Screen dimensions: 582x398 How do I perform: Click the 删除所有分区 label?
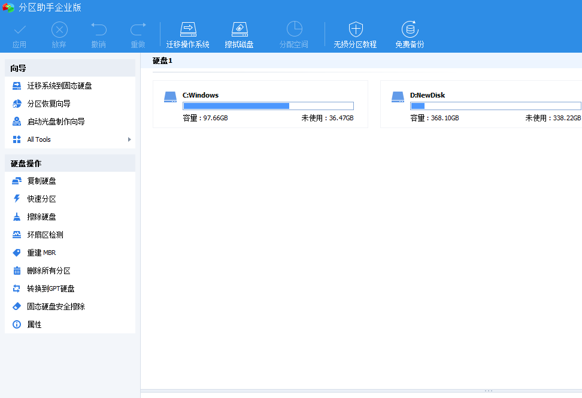(x=48, y=271)
